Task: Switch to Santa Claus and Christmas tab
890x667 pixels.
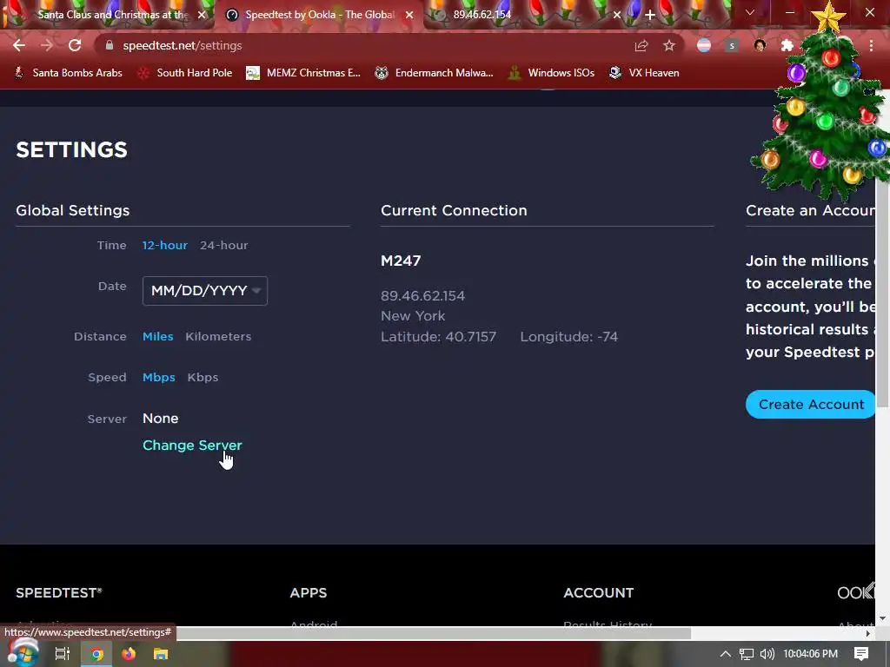Action: coord(108,15)
